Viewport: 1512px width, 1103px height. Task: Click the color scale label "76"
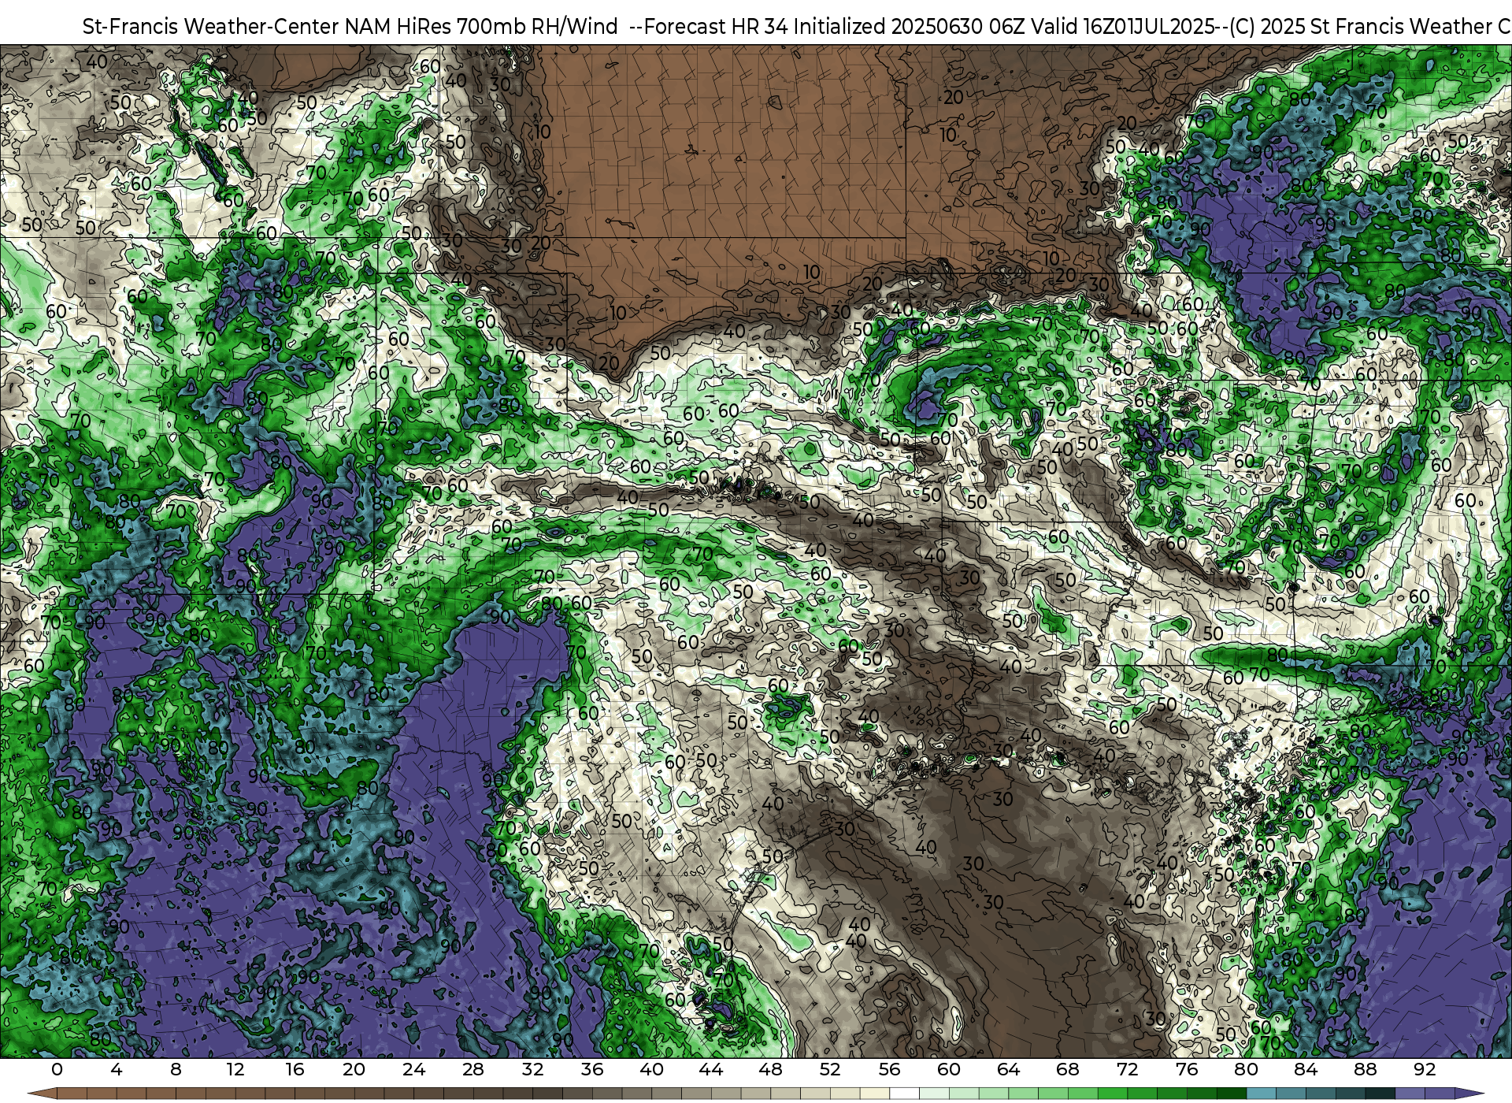tap(1187, 1070)
